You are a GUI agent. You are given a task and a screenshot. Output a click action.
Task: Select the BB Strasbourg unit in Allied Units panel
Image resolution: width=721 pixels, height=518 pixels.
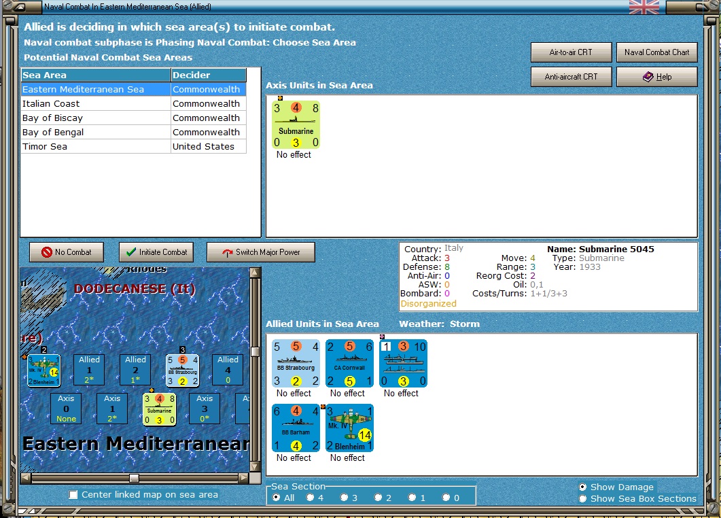[296, 364]
